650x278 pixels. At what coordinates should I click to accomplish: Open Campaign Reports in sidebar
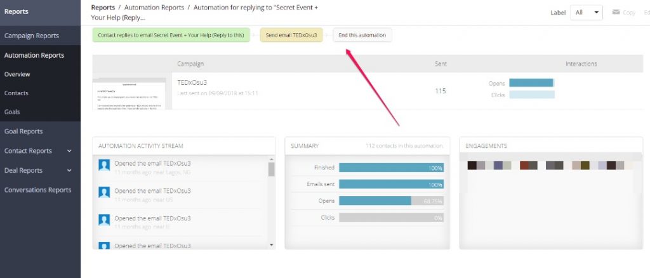pos(32,36)
